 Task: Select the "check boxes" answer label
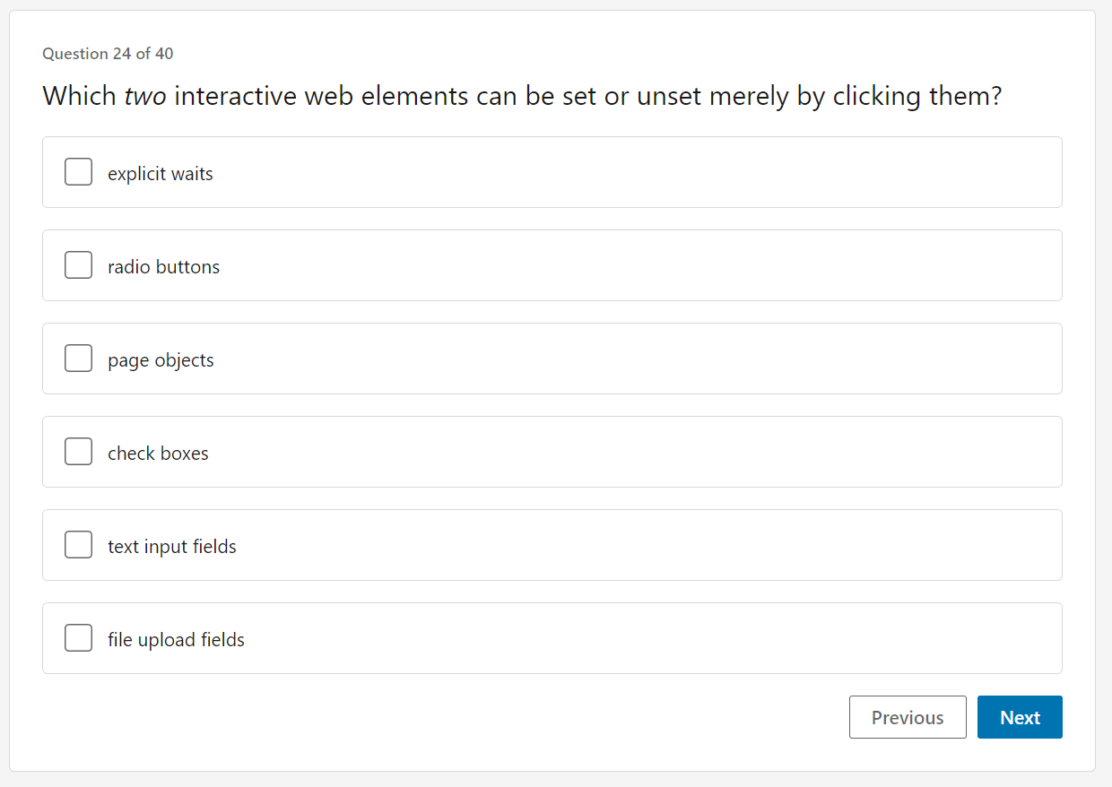[x=158, y=453]
